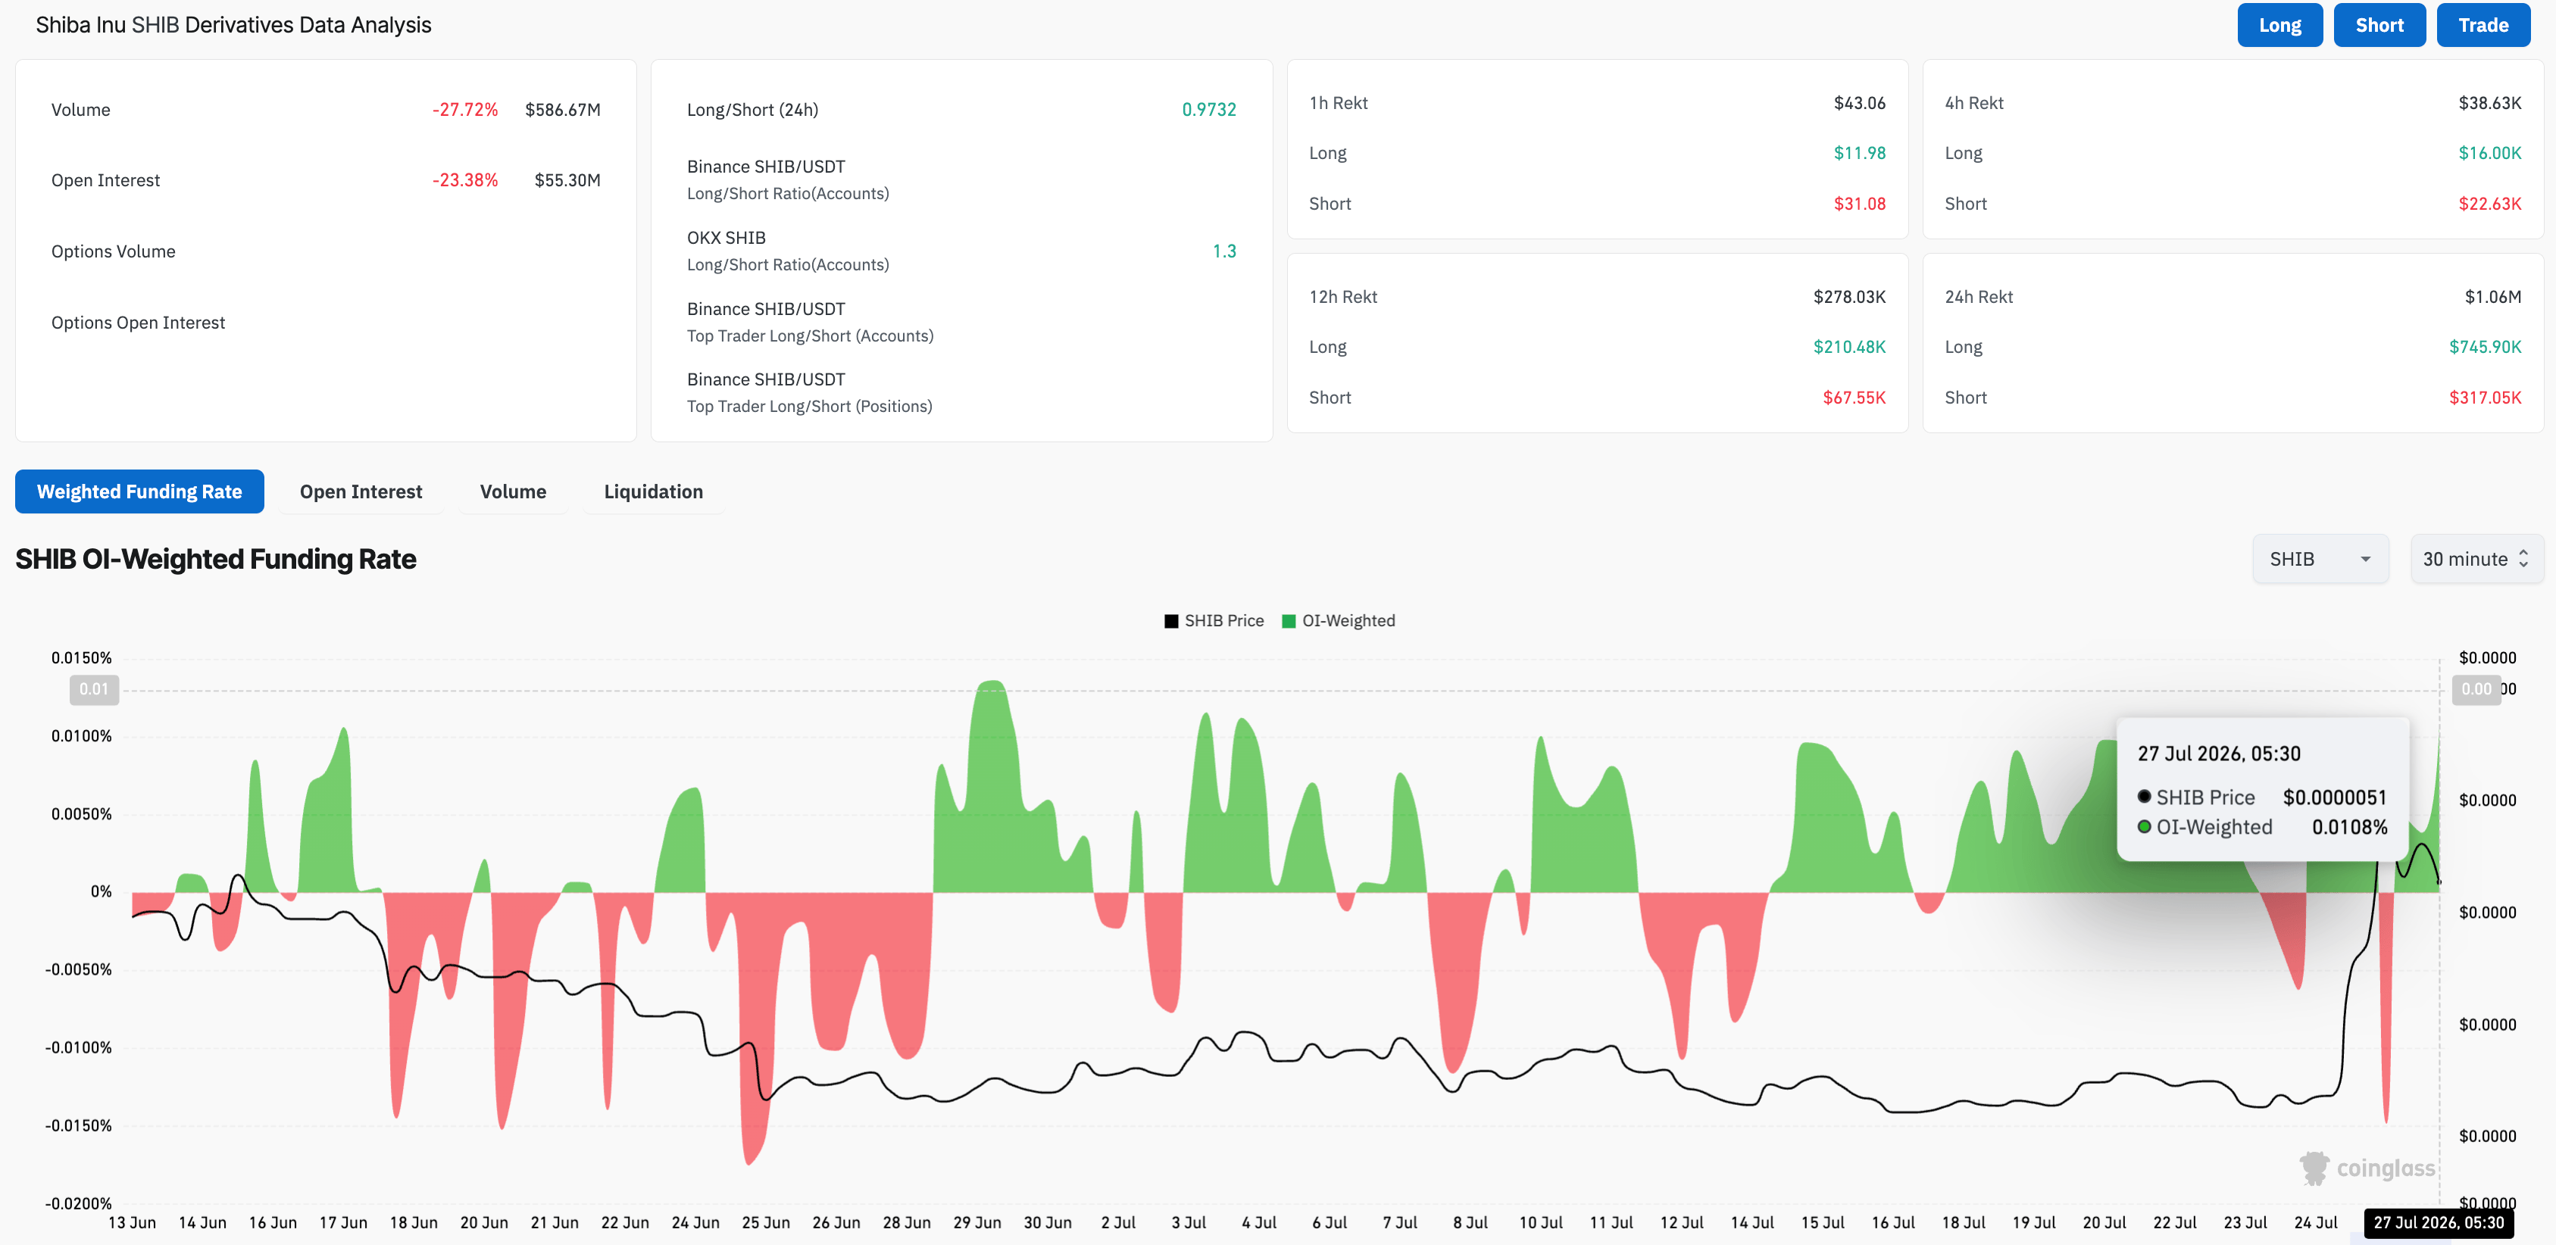Screen dimensions: 2556x1245
Task: Click the 12h Rekt total $278.03K
Action: (1849, 297)
